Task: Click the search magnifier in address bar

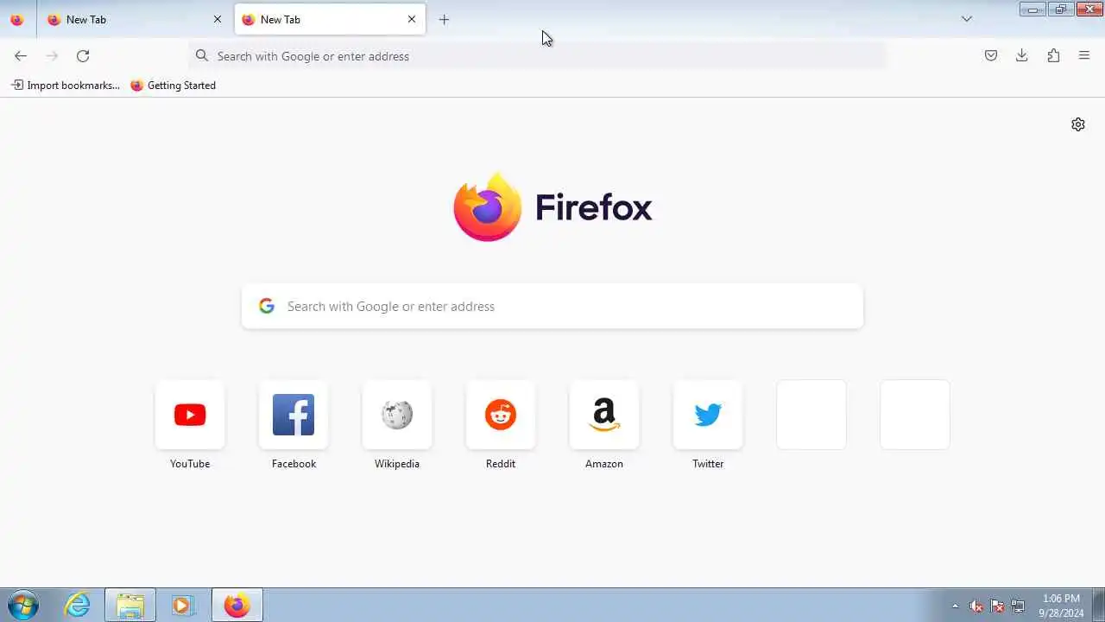Action: (x=202, y=56)
